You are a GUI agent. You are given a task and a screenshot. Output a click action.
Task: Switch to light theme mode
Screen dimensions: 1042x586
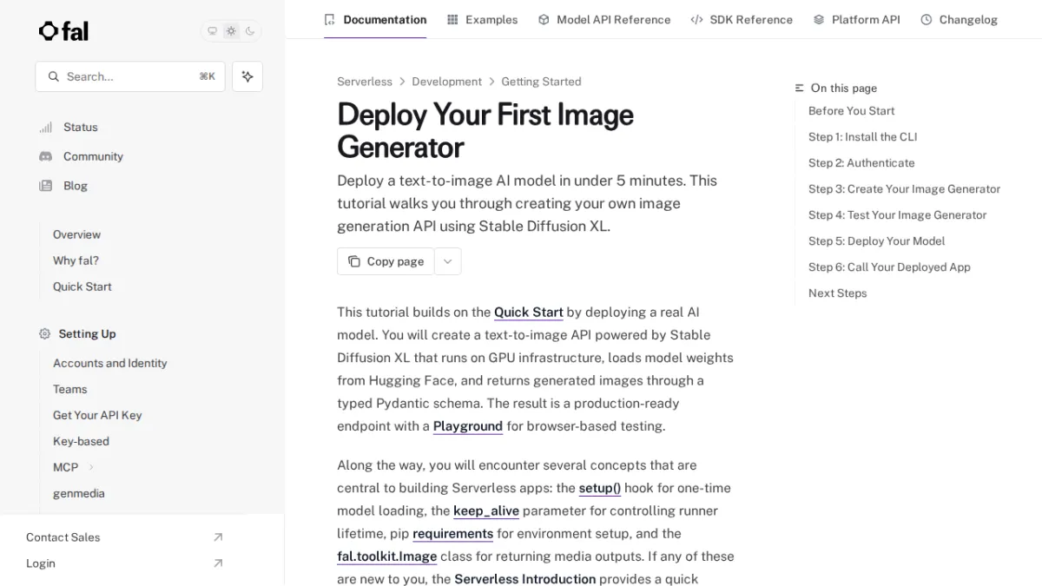[x=231, y=31]
